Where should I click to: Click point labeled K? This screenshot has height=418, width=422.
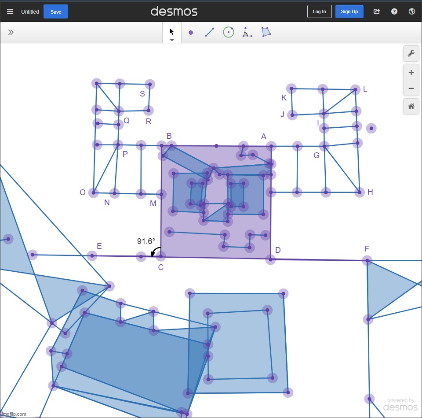click(291, 89)
